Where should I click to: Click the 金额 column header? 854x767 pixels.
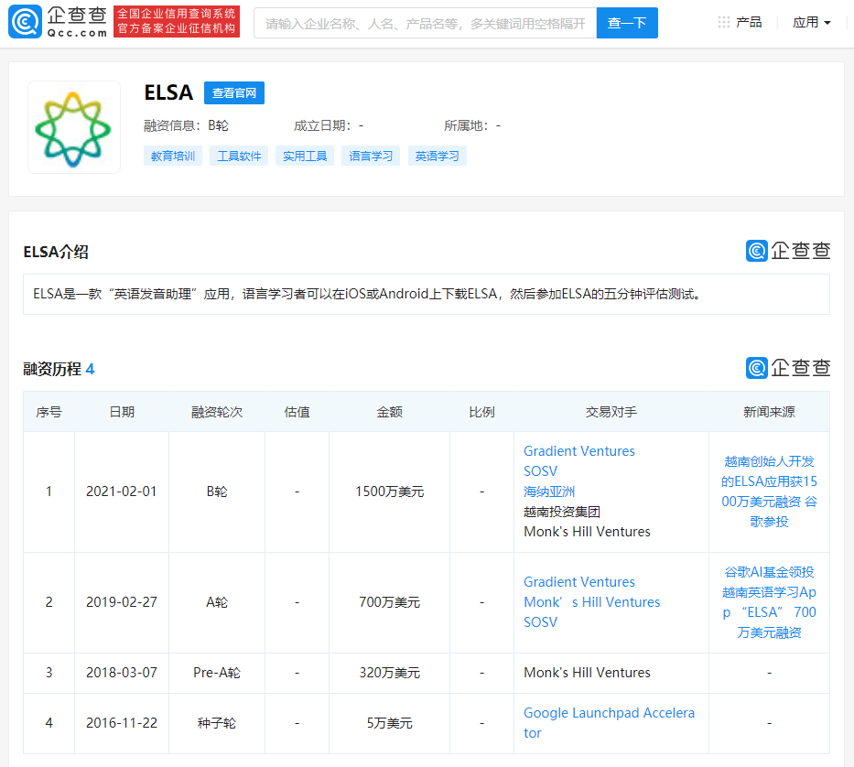click(389, 412)
